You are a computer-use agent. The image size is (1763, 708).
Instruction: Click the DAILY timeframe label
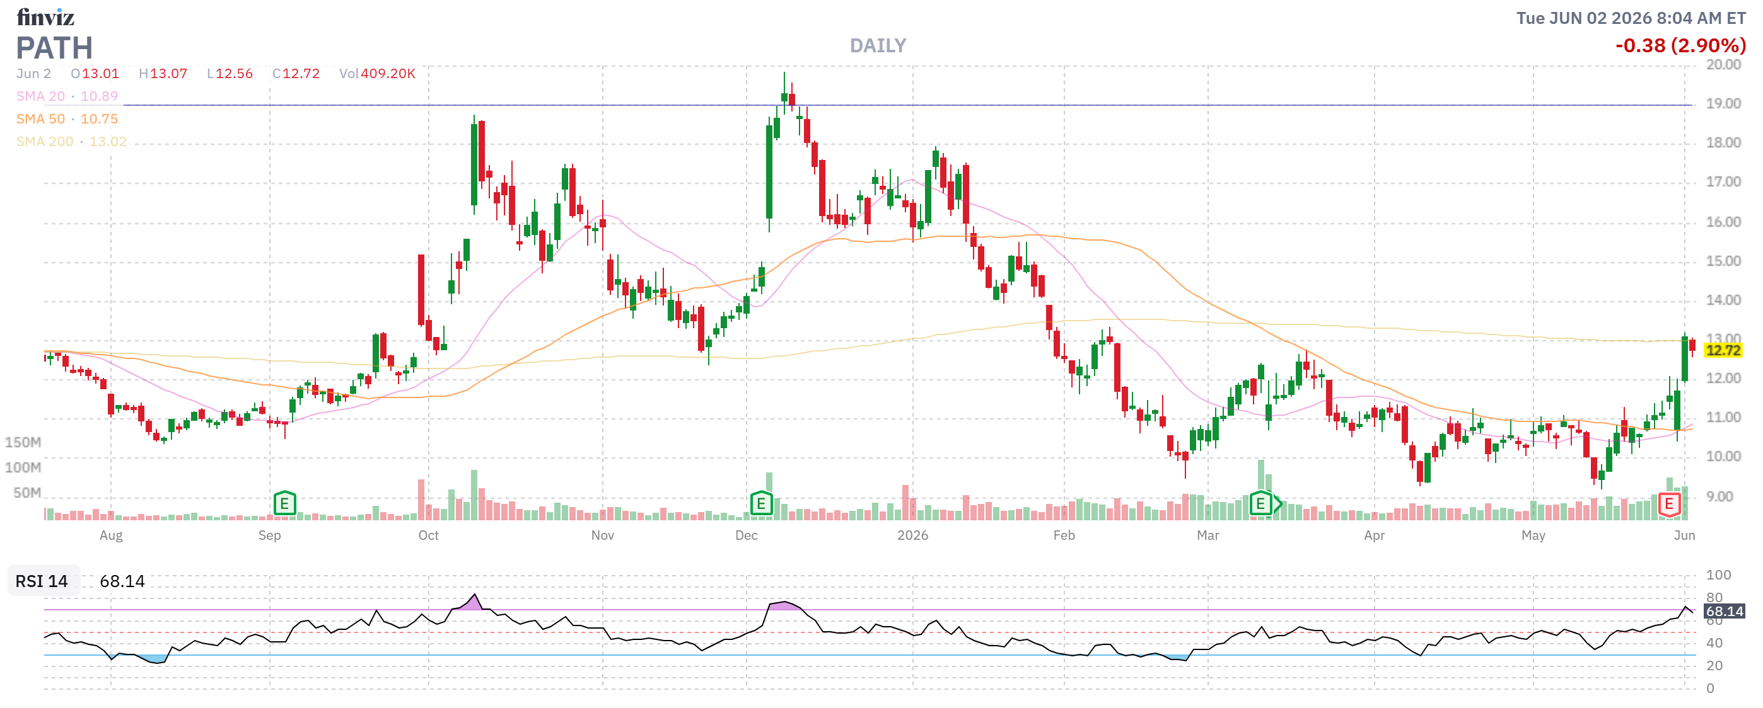pos(878,46)
